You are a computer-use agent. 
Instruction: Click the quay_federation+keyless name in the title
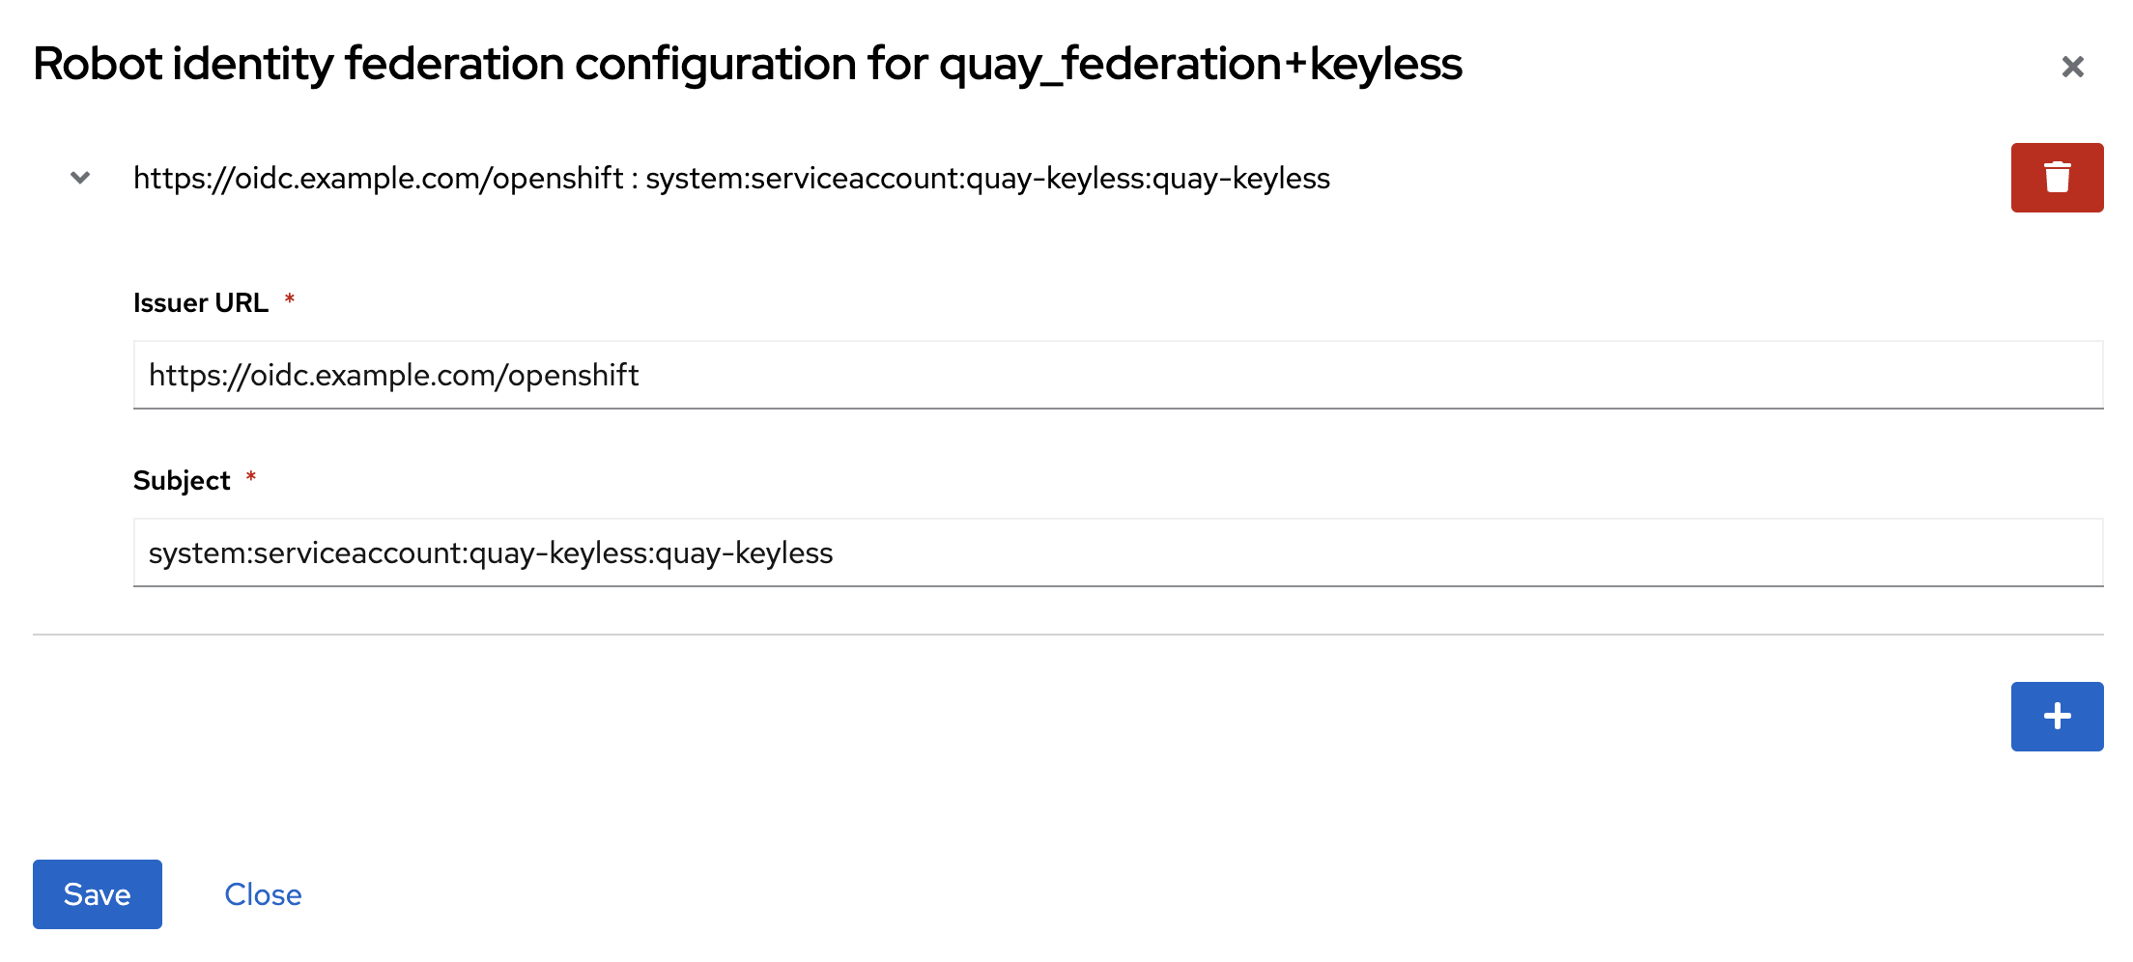[1200, 64]
